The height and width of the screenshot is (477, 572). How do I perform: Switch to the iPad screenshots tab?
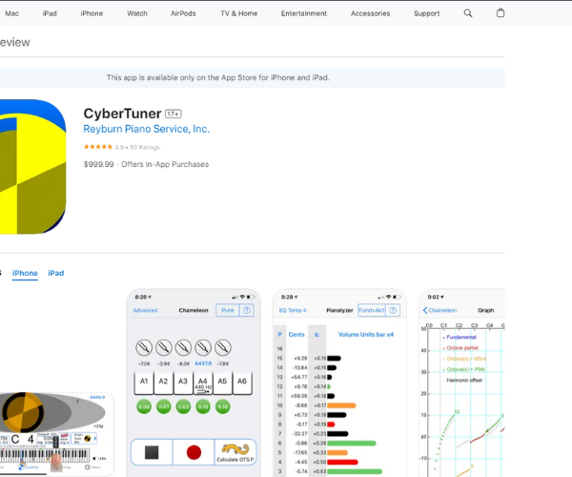[56, 273]
